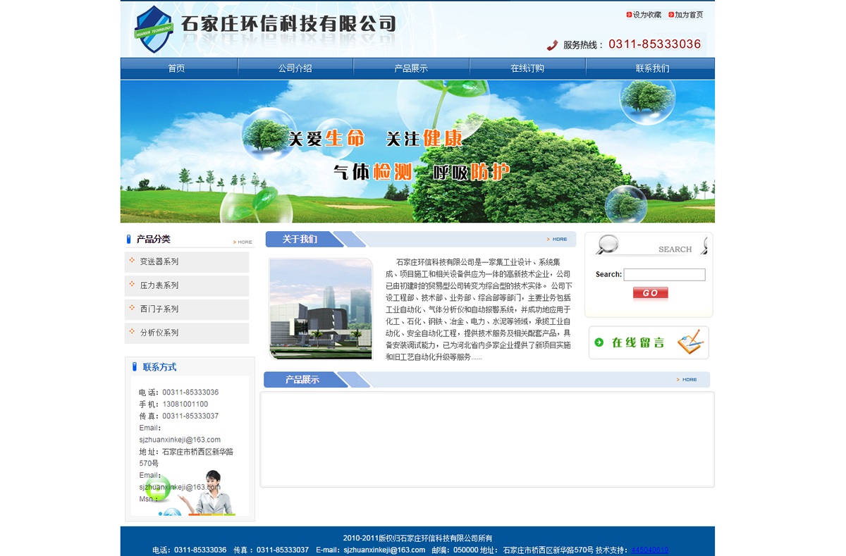This screenshot has height=556, width=846.
Task: Click the orange diamond icon next to 变送器系列
Action: coord(131,262)
